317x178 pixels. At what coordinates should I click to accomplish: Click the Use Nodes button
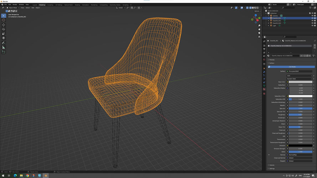coord(292,67)
